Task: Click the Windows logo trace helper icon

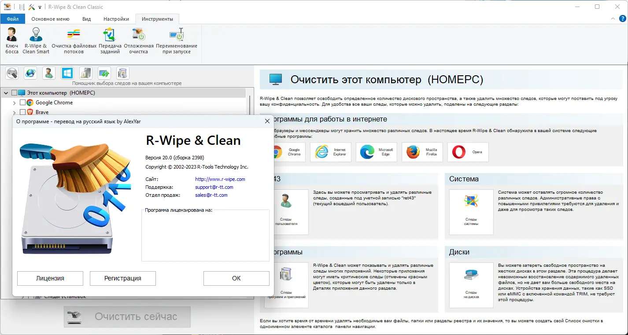Action: pos(67,73)
